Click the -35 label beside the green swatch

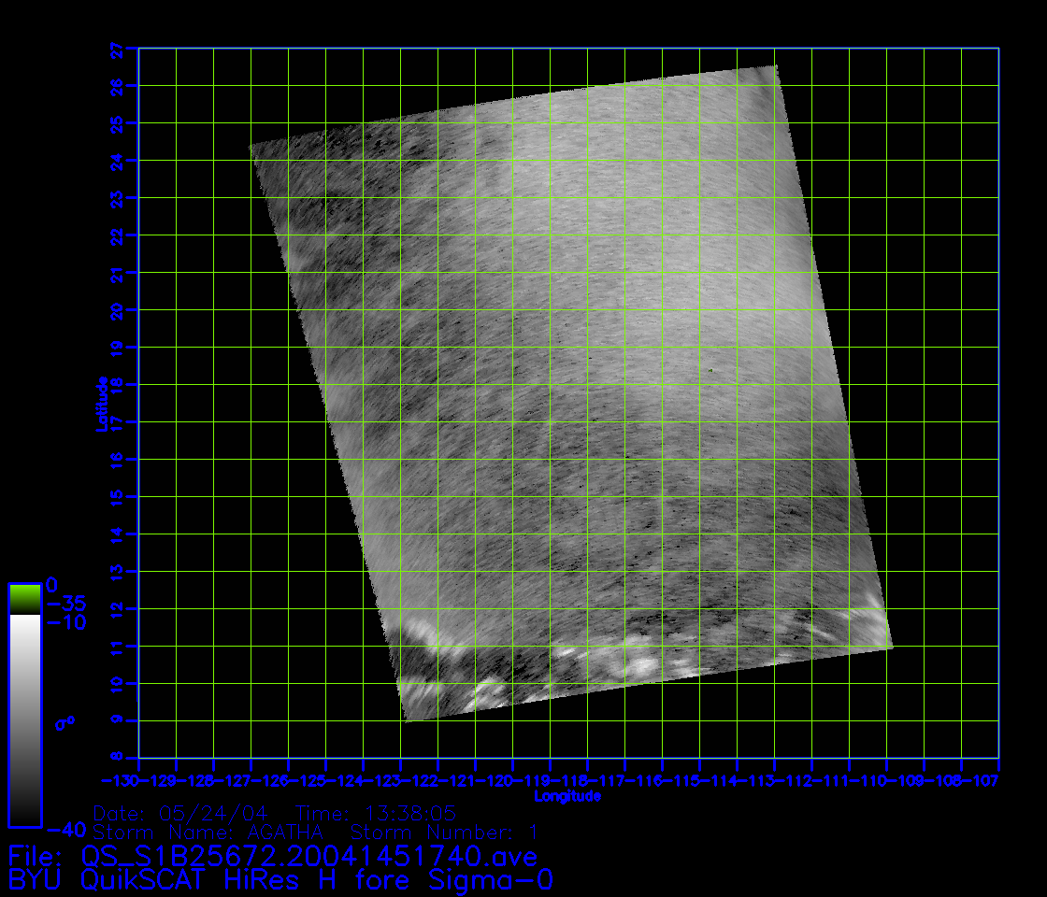click(65, 603)
